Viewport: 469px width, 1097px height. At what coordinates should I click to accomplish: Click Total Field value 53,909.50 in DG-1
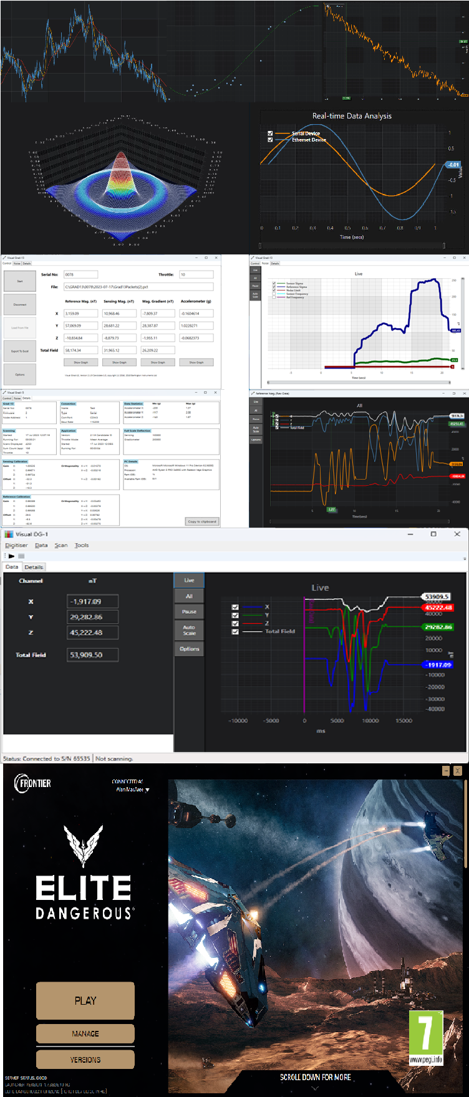pos(92,655)
